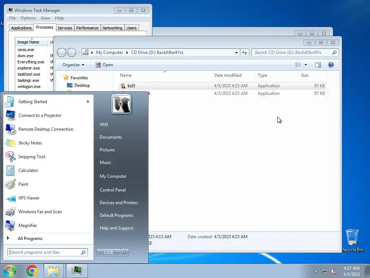Image resolution: width=370 pixels, height=278 pixels.
Task: Click the network tray icon
Action: pyautogui.click(x=325, y=271)
